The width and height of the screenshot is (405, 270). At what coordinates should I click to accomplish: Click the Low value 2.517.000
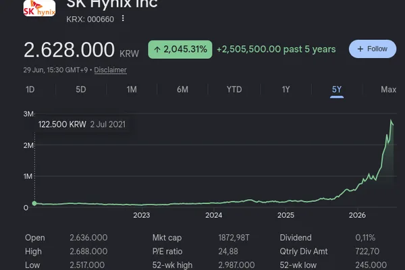[87, 265]
